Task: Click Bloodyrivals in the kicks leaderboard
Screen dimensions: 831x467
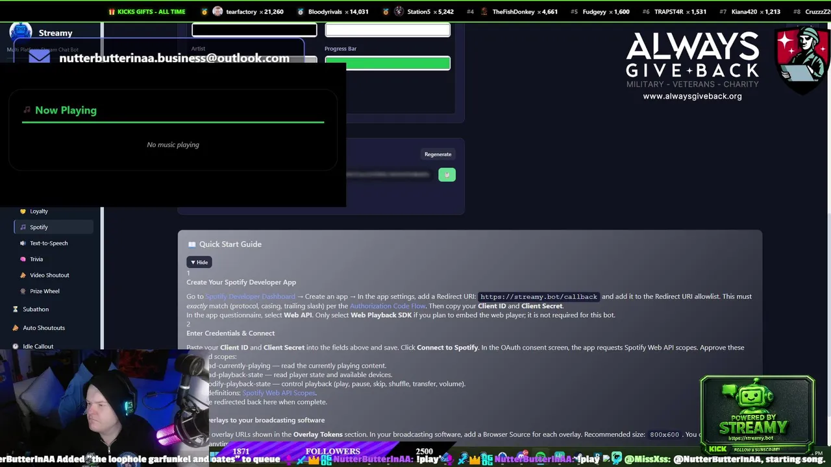Action: click(x=323, y=12)
